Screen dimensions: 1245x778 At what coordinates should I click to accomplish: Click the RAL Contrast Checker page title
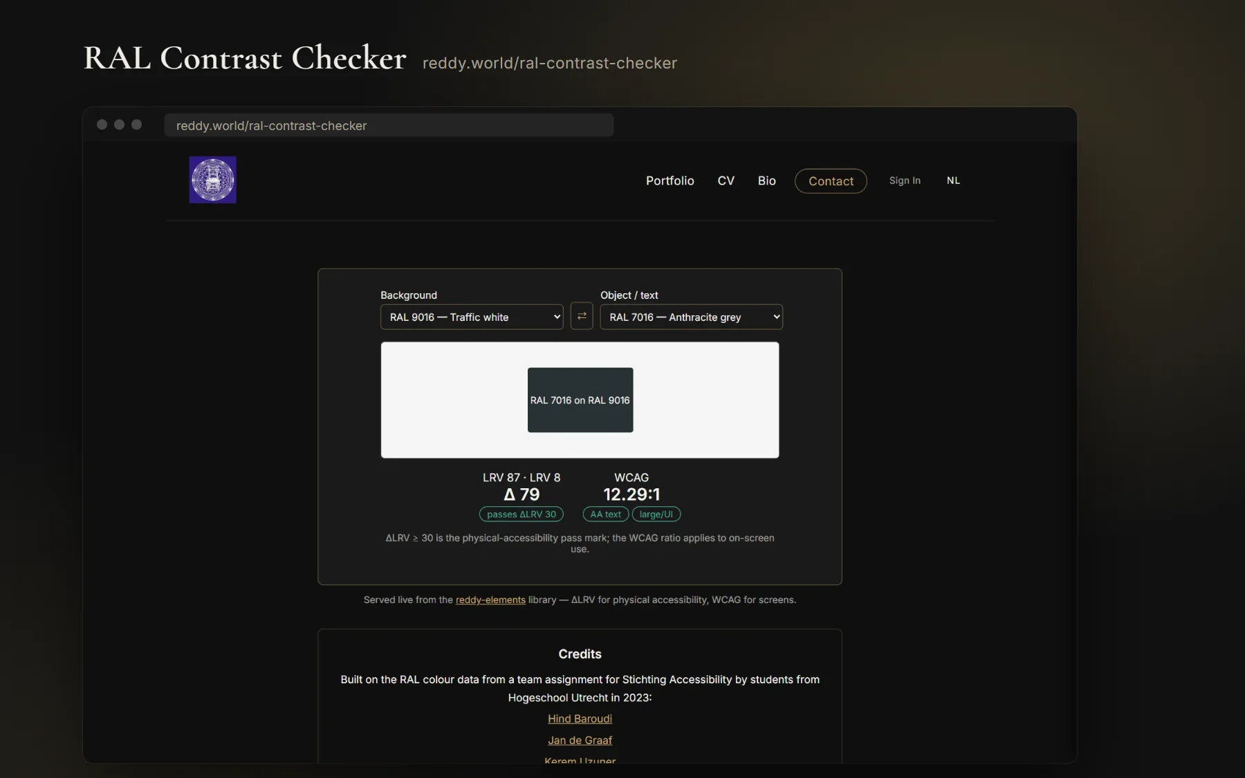point(245,58)
